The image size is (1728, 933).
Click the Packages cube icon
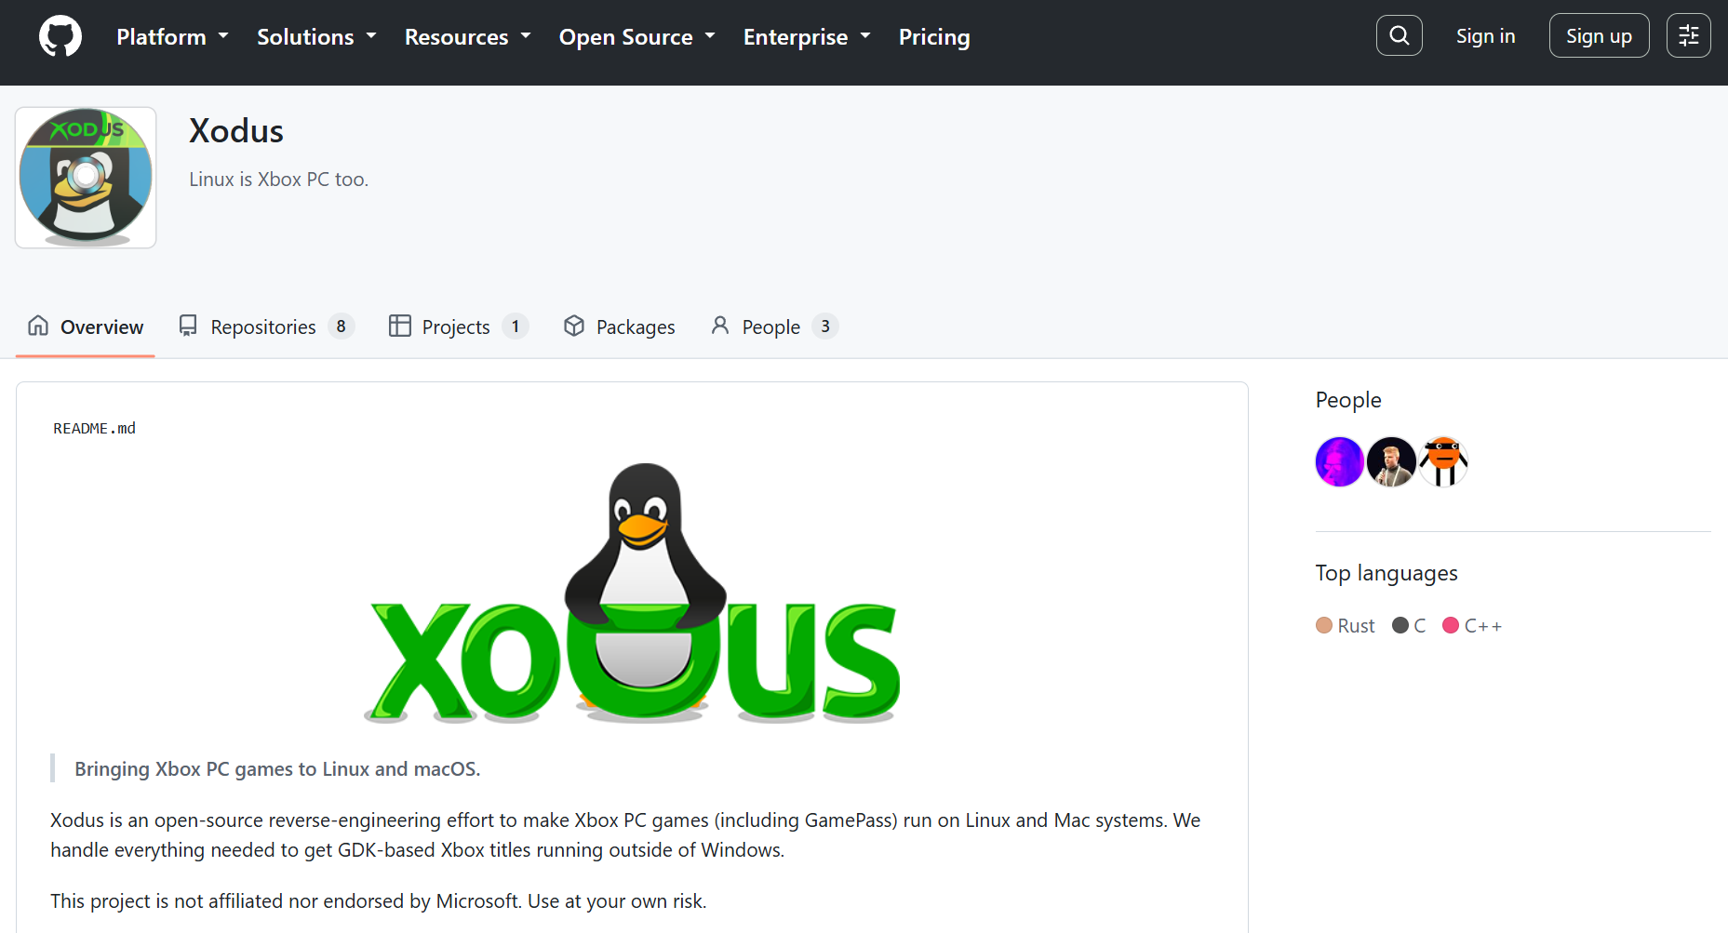(x=574, y=326)
